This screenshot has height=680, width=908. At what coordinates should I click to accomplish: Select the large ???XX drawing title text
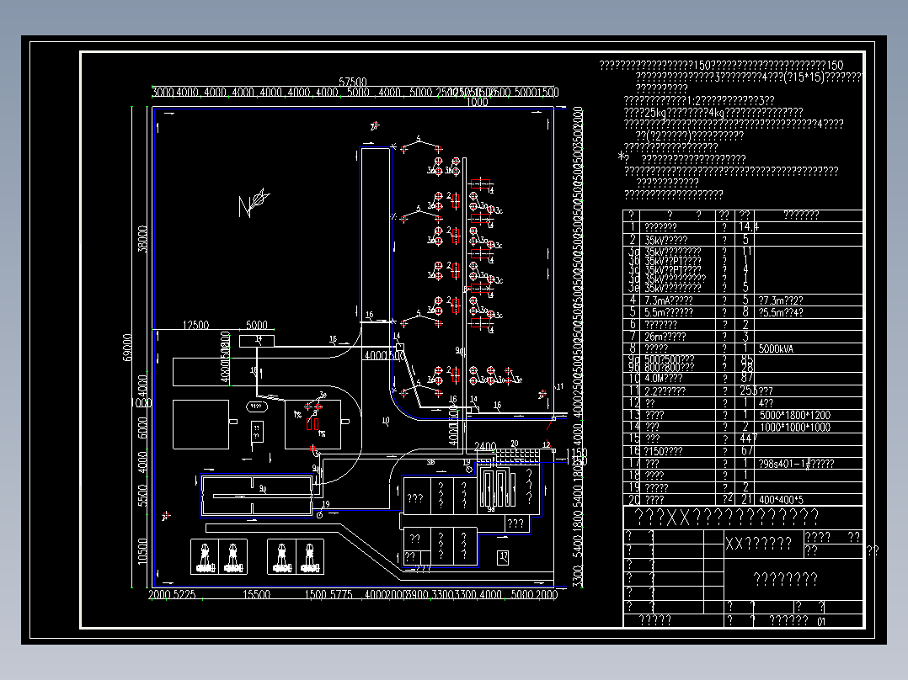pyautogui.click(x=726, y=517)
